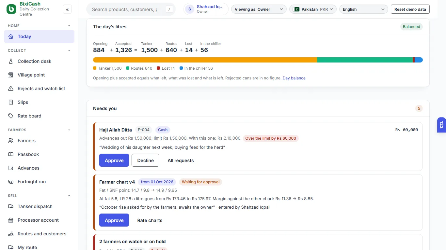Collapse the COLLECT section in the sidebar

click(x=69, y=50)
